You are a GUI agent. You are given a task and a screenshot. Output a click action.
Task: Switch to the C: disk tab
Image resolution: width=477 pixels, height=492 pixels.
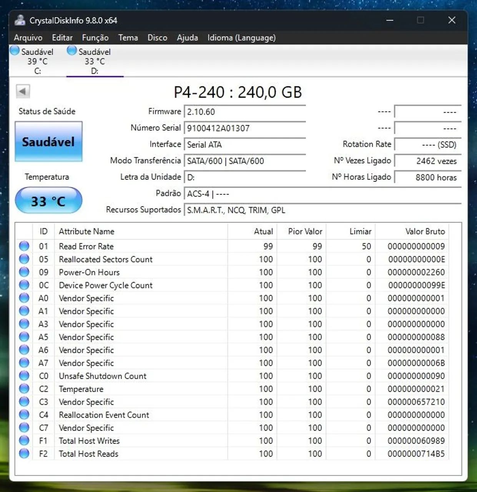tap(37, 61)
